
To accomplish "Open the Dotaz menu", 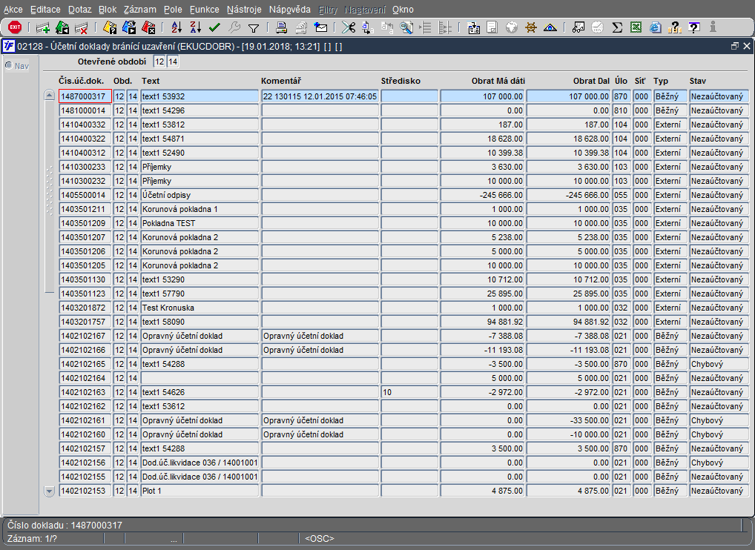I will point(80,10).
